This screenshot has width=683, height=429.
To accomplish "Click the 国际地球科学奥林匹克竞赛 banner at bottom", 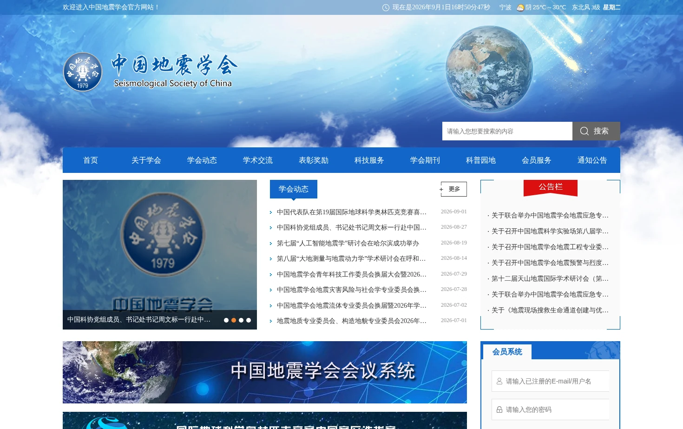I will [x=265, y=421].
